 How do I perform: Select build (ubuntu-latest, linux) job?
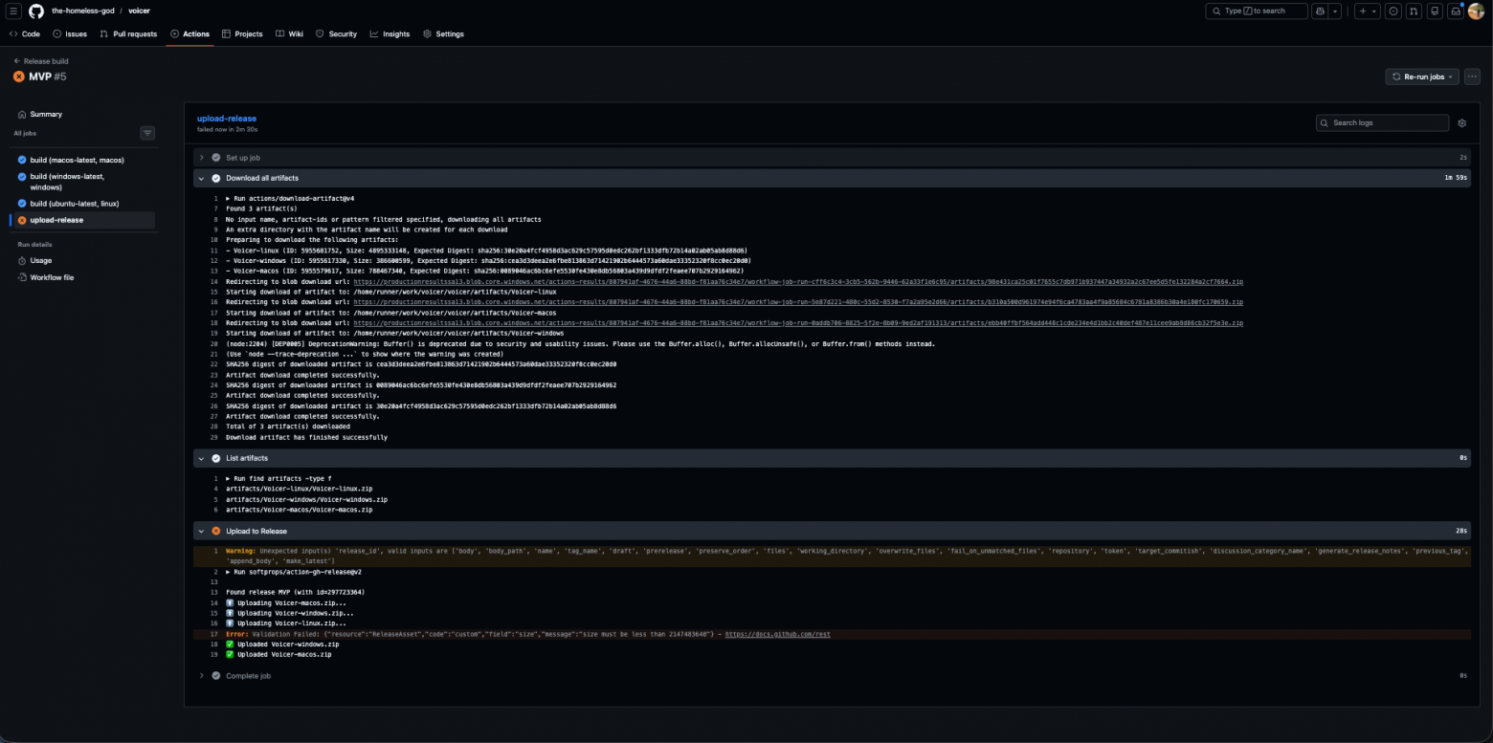(74, 204)
